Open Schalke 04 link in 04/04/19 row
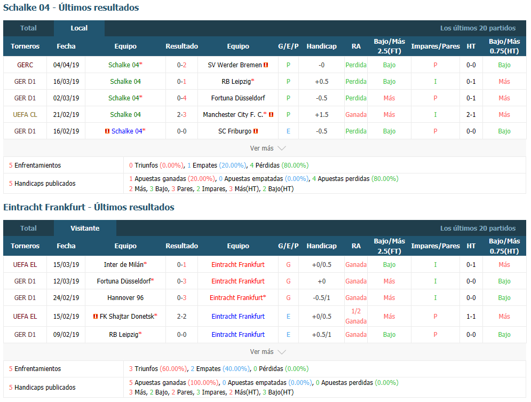This screenshot has height=402, width=531. (x=124, y=65)
